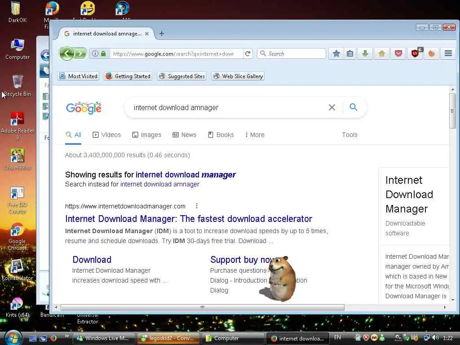Switch to Videos search tab
The image size is (460, 345).
tap(107, 135)
